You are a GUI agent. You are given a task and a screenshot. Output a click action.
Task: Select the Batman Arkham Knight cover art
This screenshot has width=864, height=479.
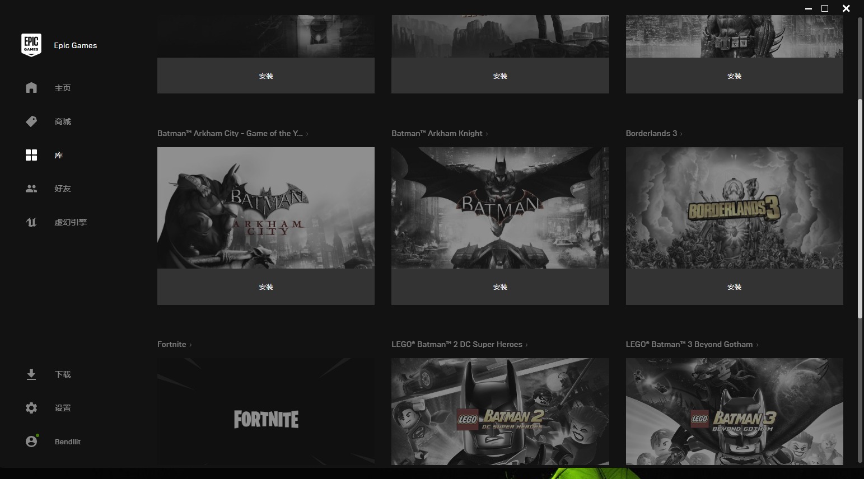[x=500, y=208]
